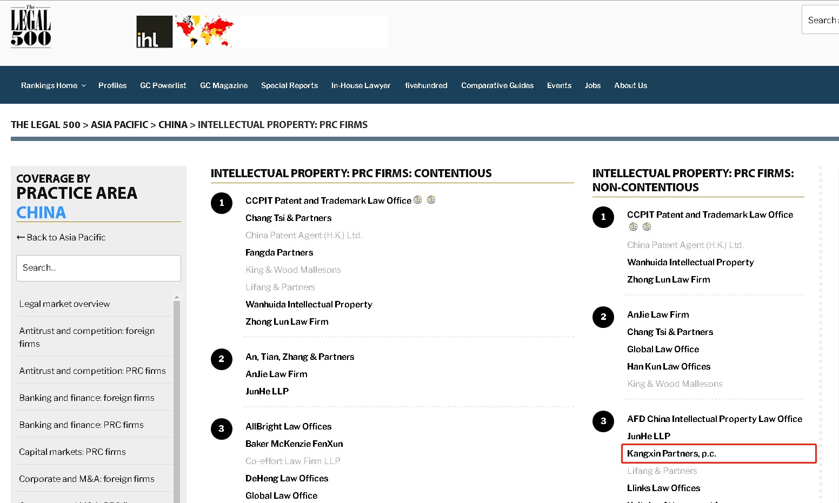This screenshot has height=503, width=839.
Task: Click Back to Asia Pacific arrow link
Action: 61,237
